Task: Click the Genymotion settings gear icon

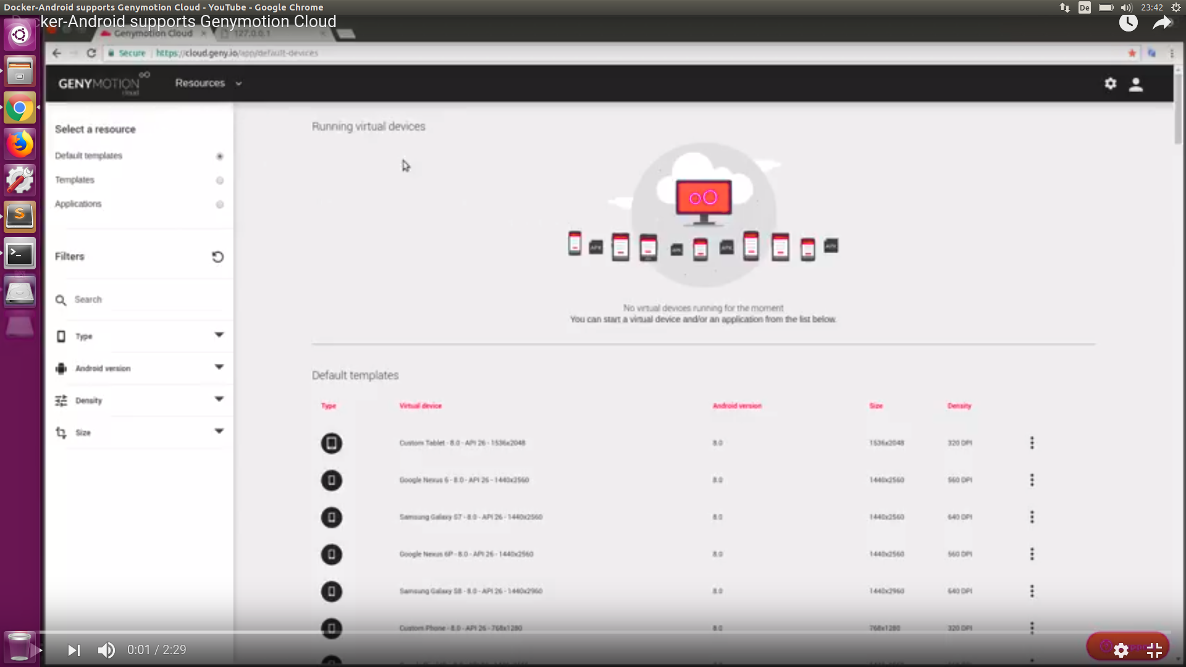Action: [1110, 84]
